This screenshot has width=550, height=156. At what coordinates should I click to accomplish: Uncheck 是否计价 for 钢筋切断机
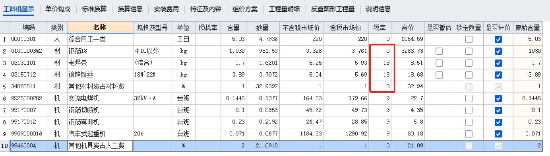pos(498,110)
